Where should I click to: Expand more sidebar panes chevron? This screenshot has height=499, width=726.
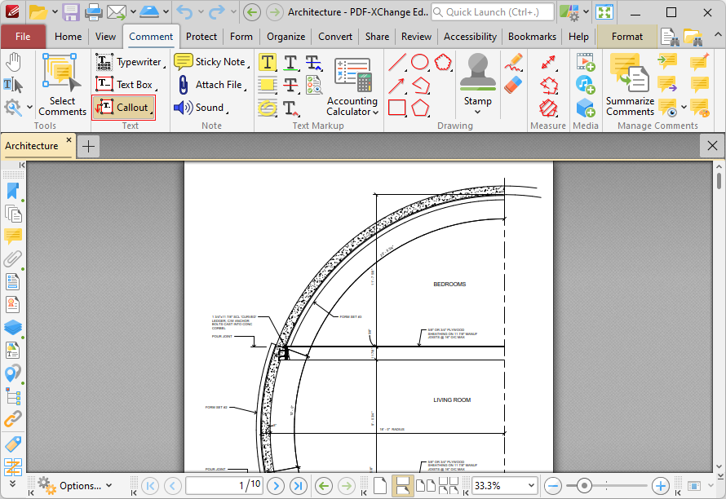click(x=12, y=483)
